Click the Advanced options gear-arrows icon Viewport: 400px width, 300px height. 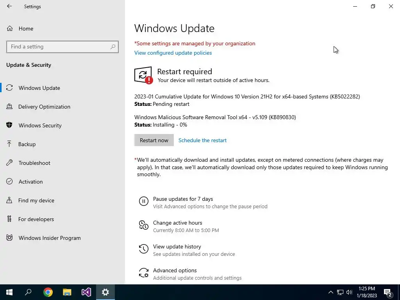(144, 273)
